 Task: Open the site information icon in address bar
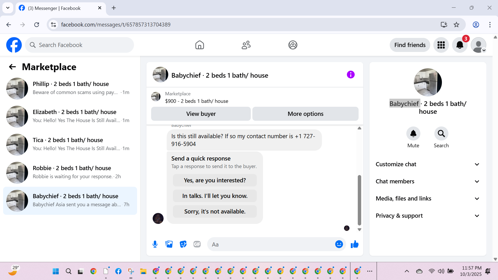53,25
